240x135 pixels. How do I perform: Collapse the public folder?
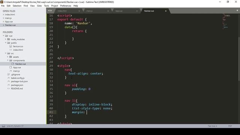tap(6, 43)
